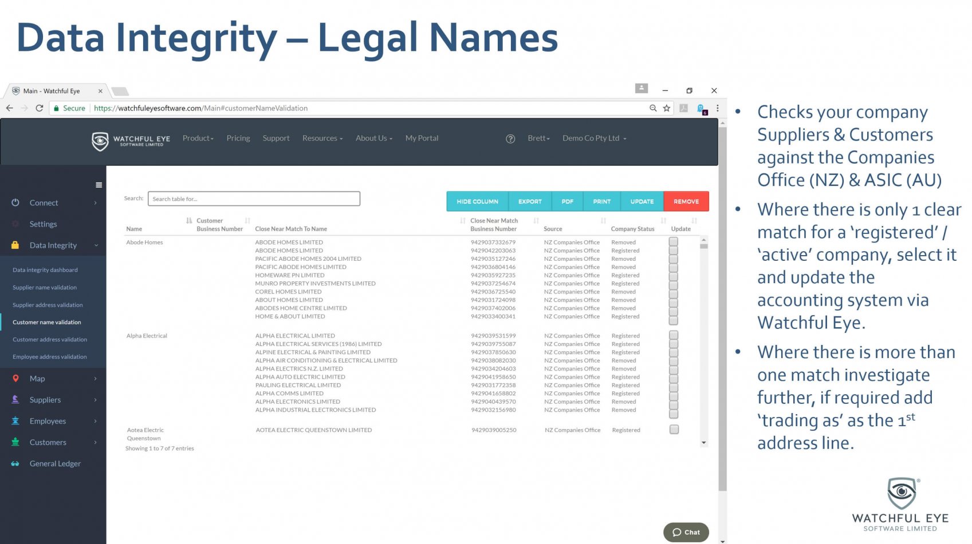
Task: Bookmark page with star icon
Action: [667, 108]
